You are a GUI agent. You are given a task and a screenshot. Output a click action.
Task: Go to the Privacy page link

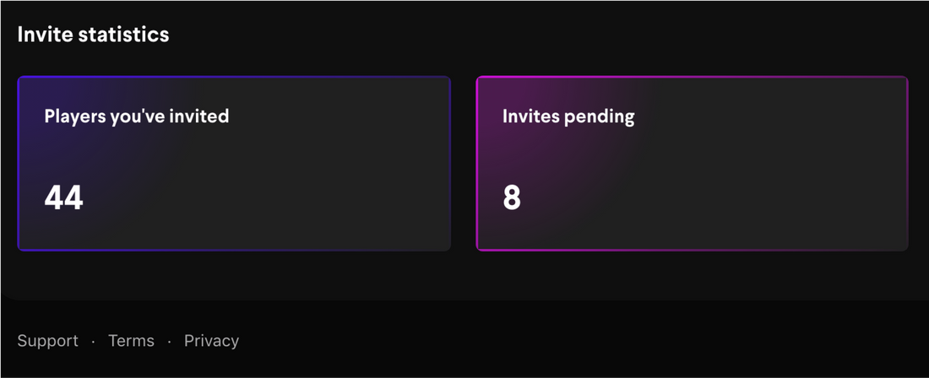pyautogui.click(x=211, y=341)
